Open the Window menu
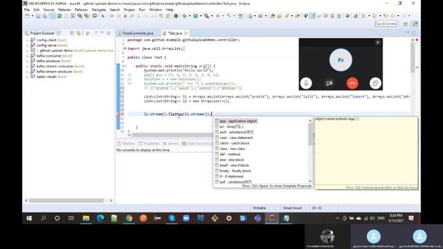 click(x=155, y=10)
